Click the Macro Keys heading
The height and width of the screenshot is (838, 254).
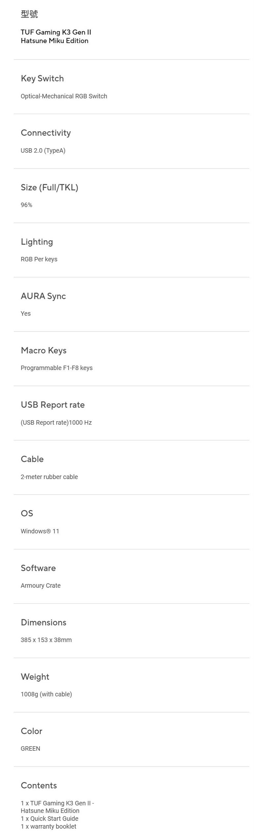tap(43, 350)
